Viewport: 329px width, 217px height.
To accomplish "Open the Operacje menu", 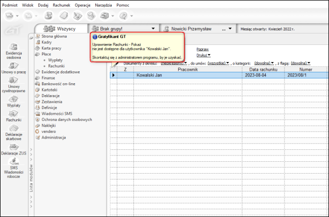I will (83, 5).
